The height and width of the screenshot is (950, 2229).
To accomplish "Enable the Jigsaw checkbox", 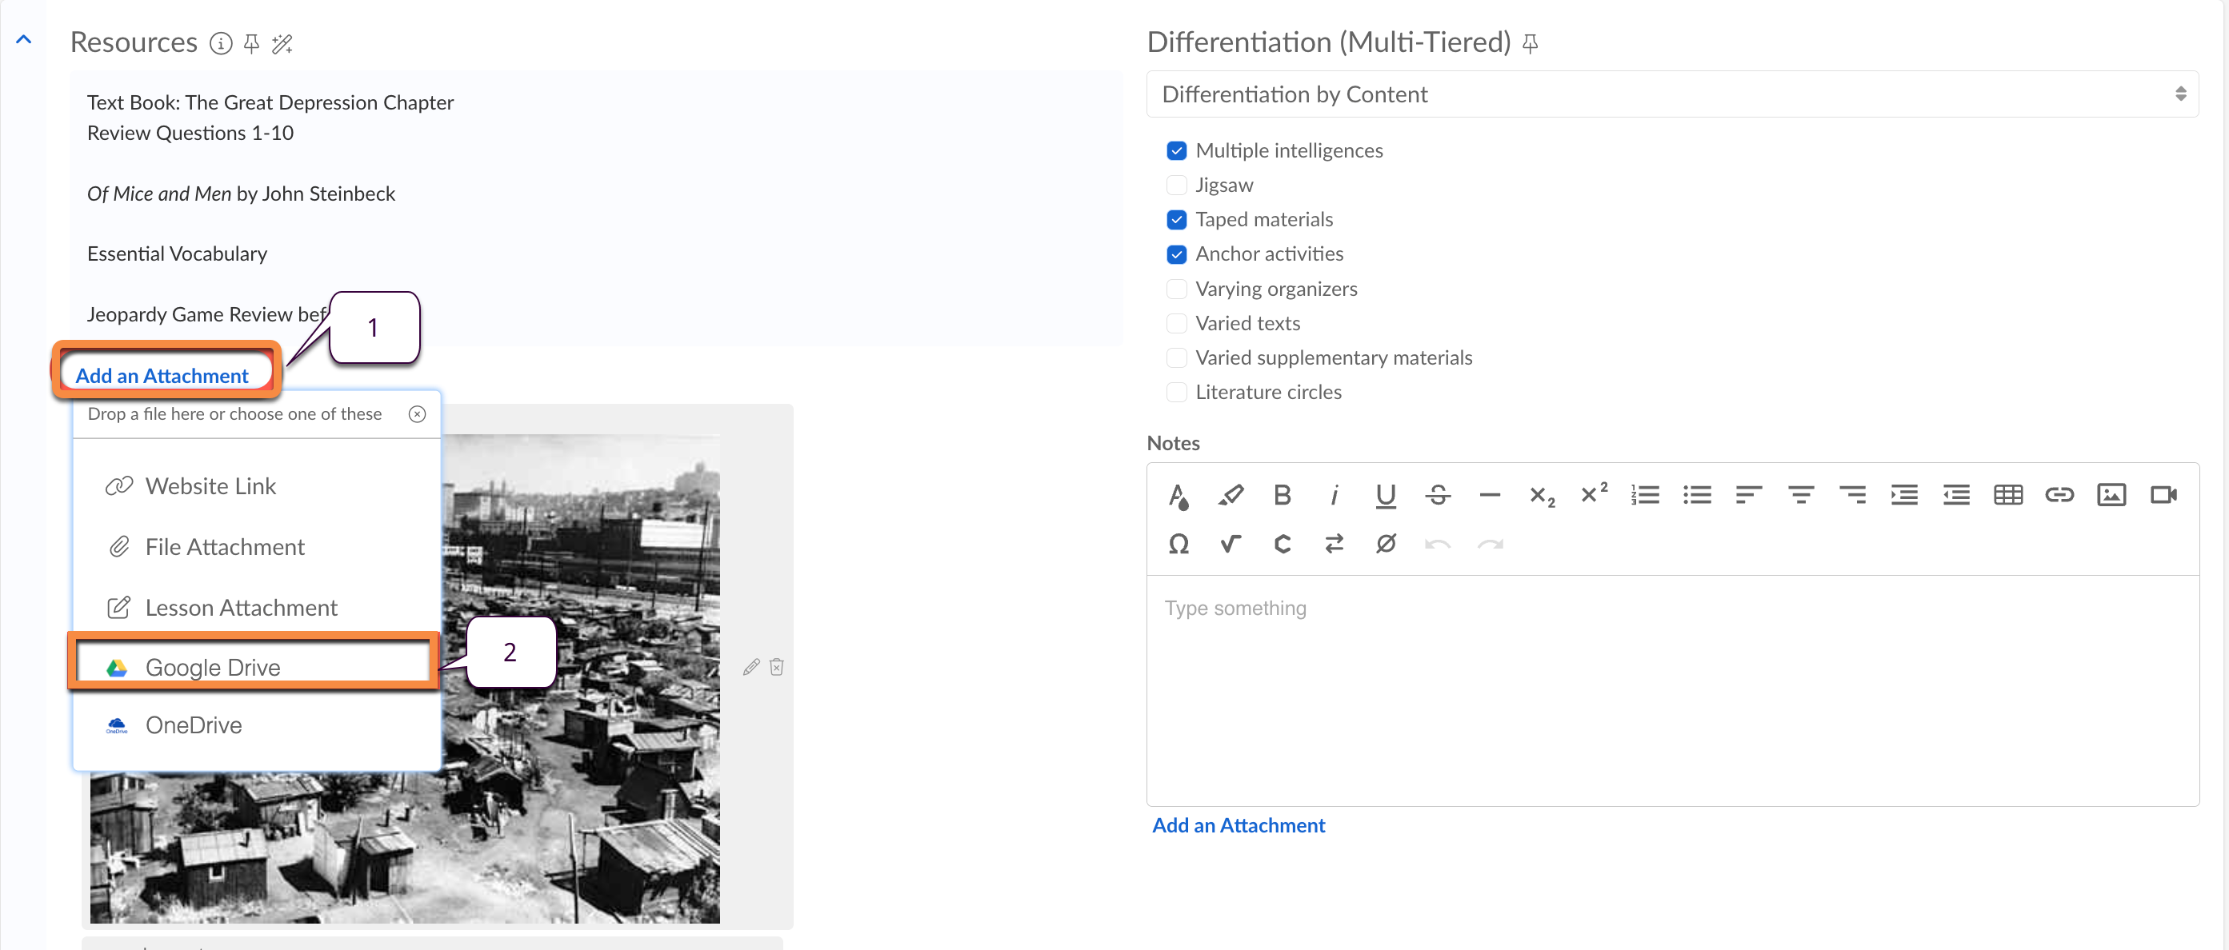I will [x=1176, y=186].
